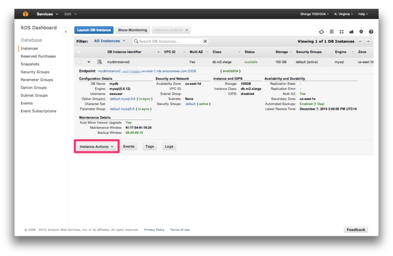Go to the previous page of instances

(x=361, y=41)
